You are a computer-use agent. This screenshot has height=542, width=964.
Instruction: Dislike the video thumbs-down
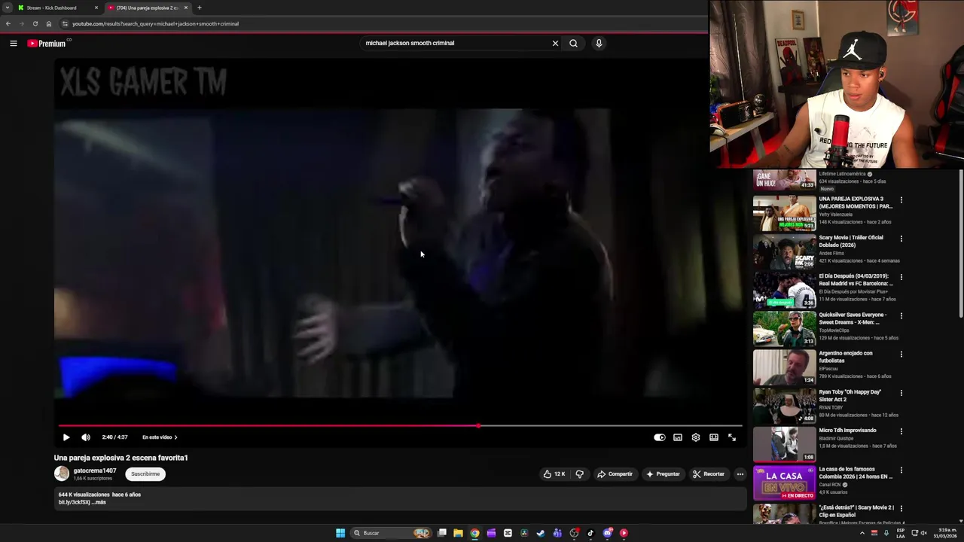[x=579, y=474]
